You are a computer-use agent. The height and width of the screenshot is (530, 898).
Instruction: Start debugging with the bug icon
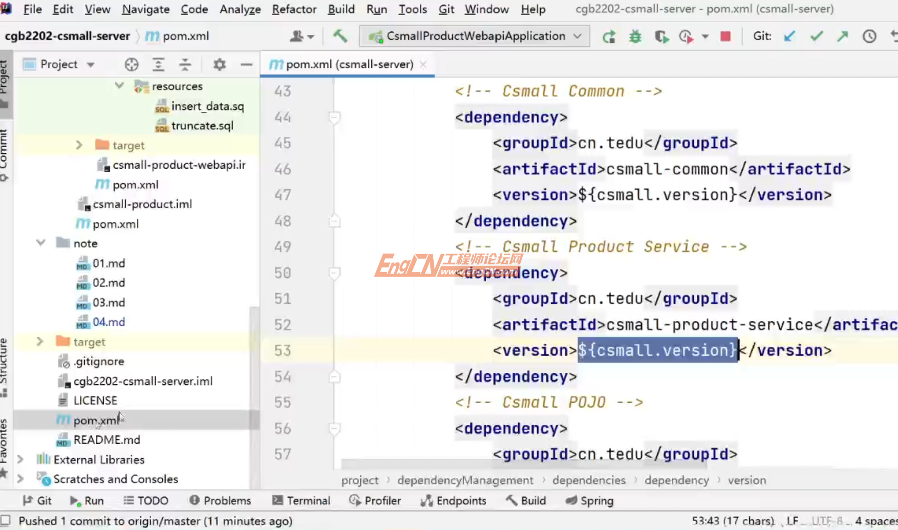(x=635, y=36)
